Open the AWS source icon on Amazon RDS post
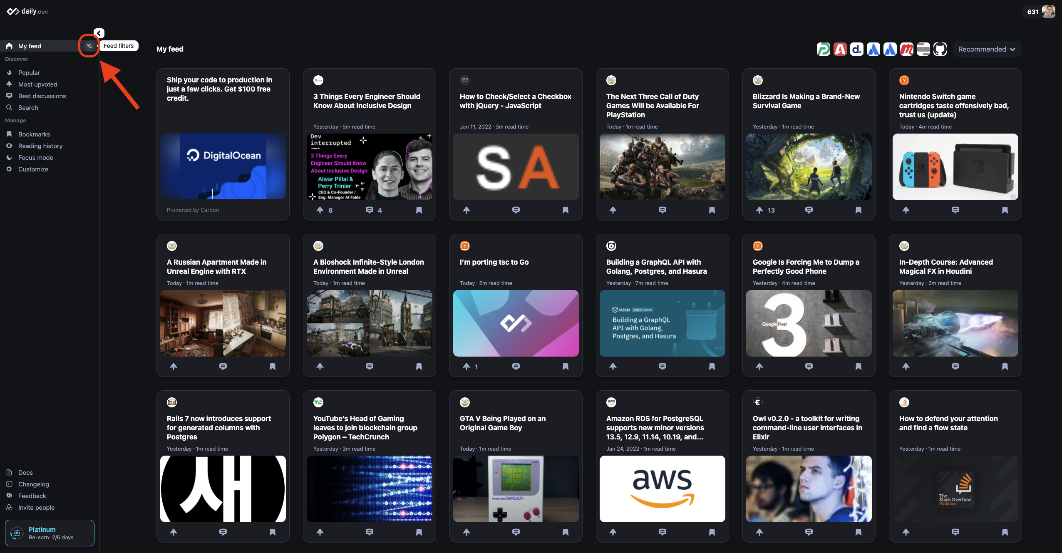Screen dimensions: 1062x553 coord(611,402)
